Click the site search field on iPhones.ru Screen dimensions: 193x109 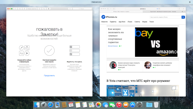[166, 17]
